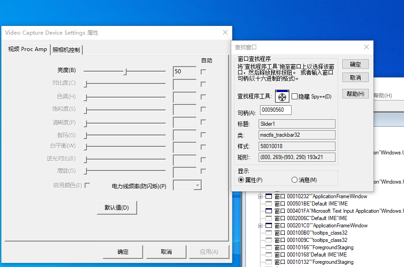Click 帮助(H) button in 查找窗口 dialog
The height and width of the screenshot is (267, 404).
click(355, 94)
